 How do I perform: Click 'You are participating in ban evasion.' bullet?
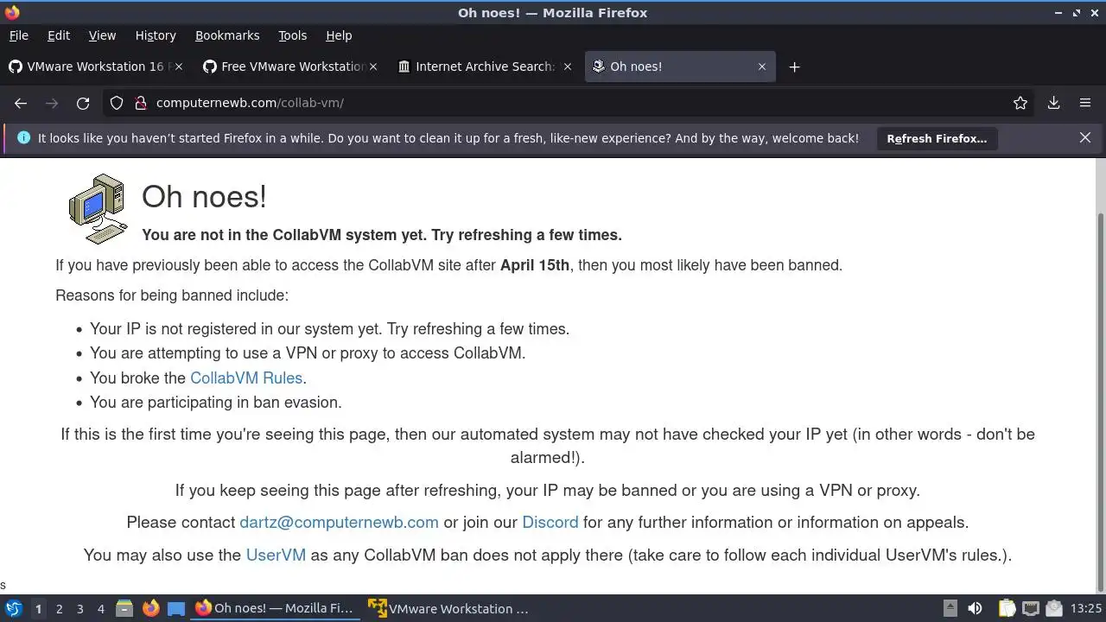(216, 403)
